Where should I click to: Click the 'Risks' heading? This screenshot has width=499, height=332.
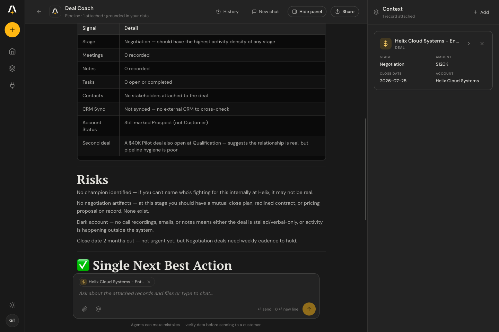pyautogui.click(x=93, y=180)
